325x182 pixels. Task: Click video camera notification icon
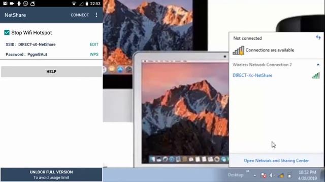point(12,4)
